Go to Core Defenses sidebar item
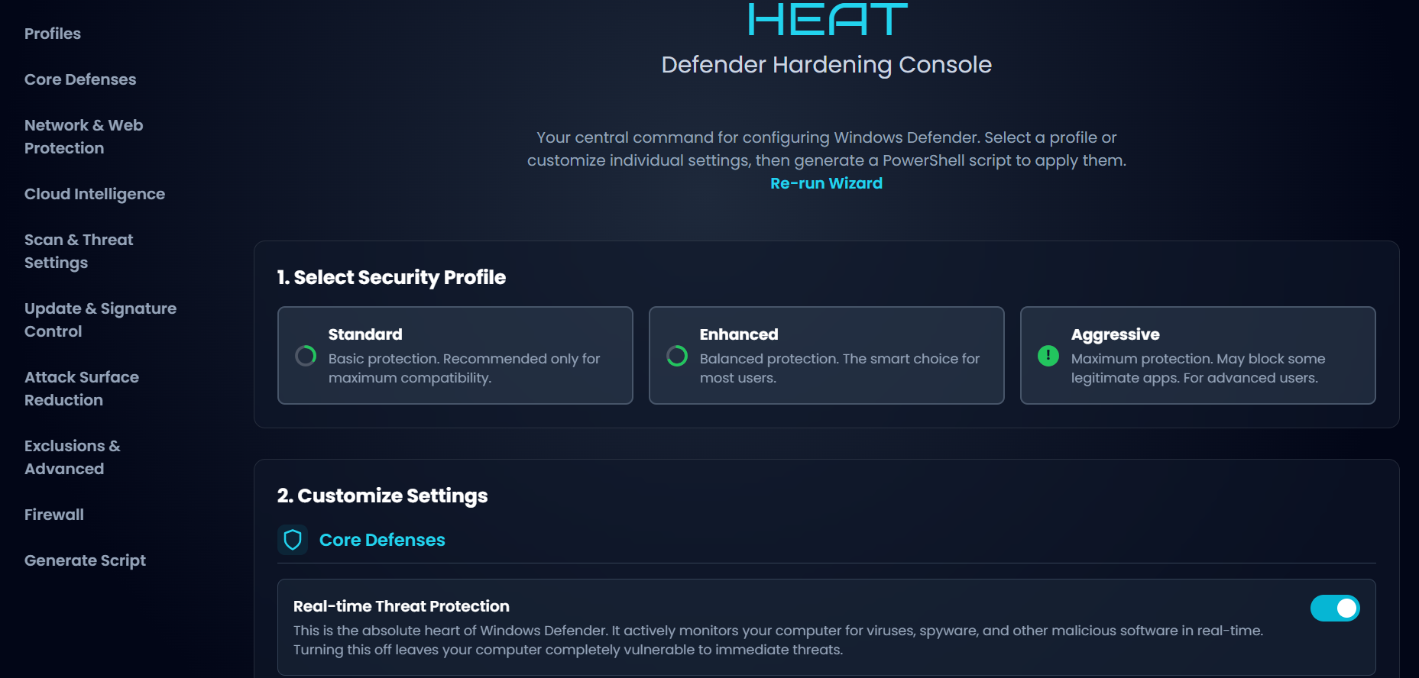1419x678 pixels. click(80, 79)
